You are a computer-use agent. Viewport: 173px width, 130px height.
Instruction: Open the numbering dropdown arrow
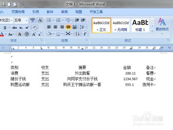63,20
